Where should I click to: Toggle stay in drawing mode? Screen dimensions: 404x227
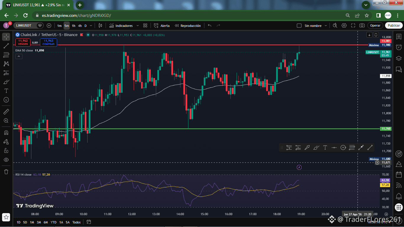click(6, 142)
